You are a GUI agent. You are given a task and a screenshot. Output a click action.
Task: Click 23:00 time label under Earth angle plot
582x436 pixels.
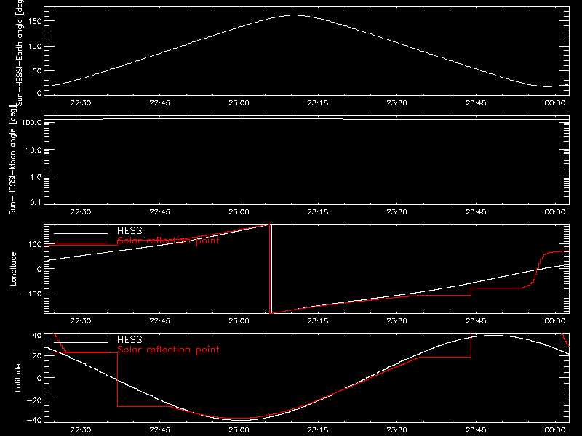point(239,103)
